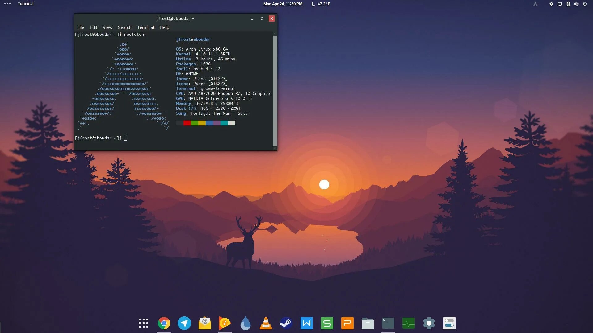This screenshot has height=333, width=593.
Task: Launch Google Chrome from the dock
Action: coord(164,323)
